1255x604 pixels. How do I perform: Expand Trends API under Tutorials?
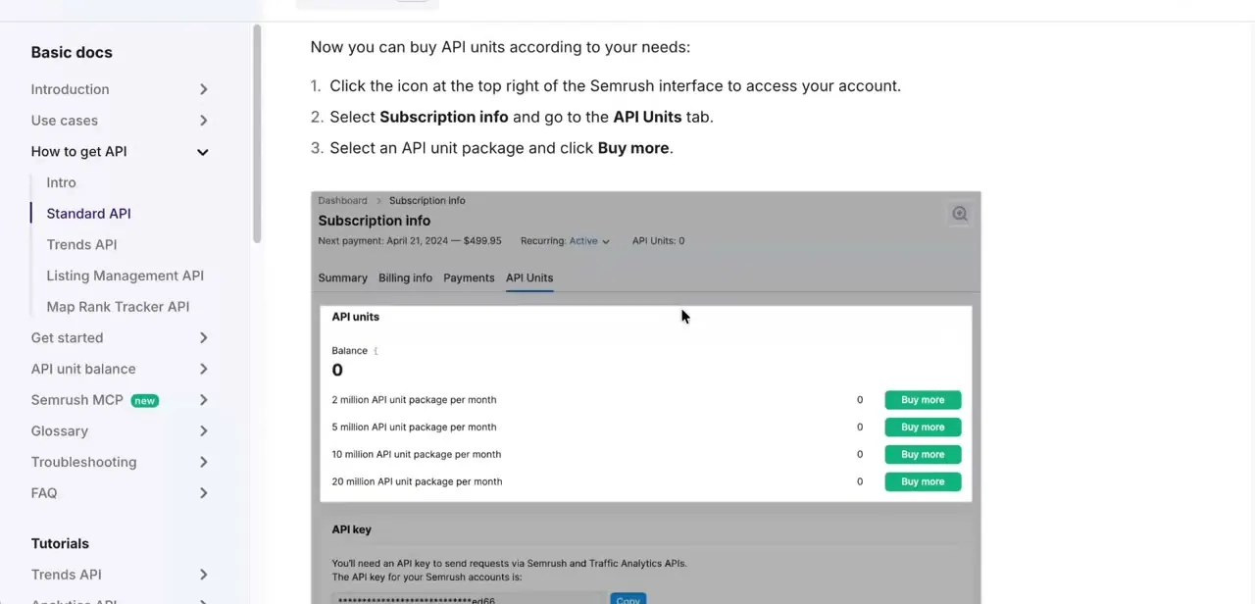[203, 575]
